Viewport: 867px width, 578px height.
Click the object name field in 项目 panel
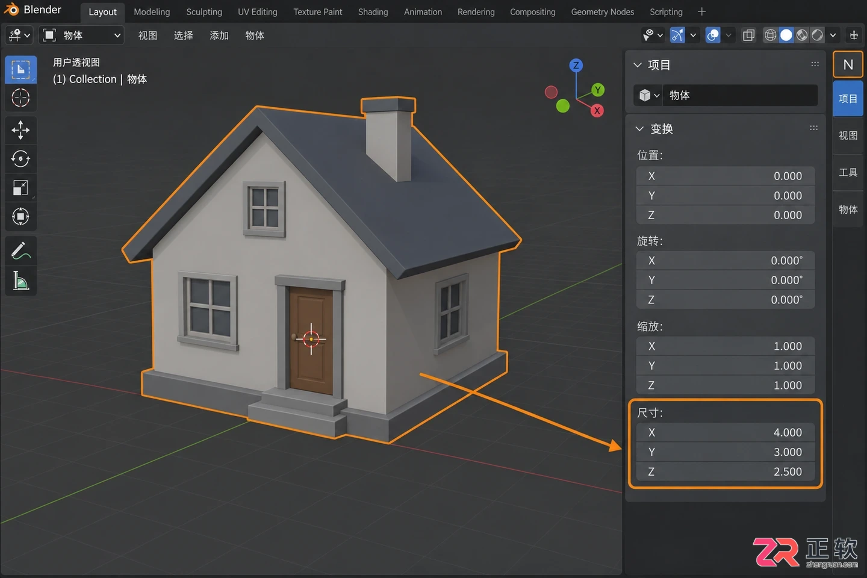[x=741, y=95]
